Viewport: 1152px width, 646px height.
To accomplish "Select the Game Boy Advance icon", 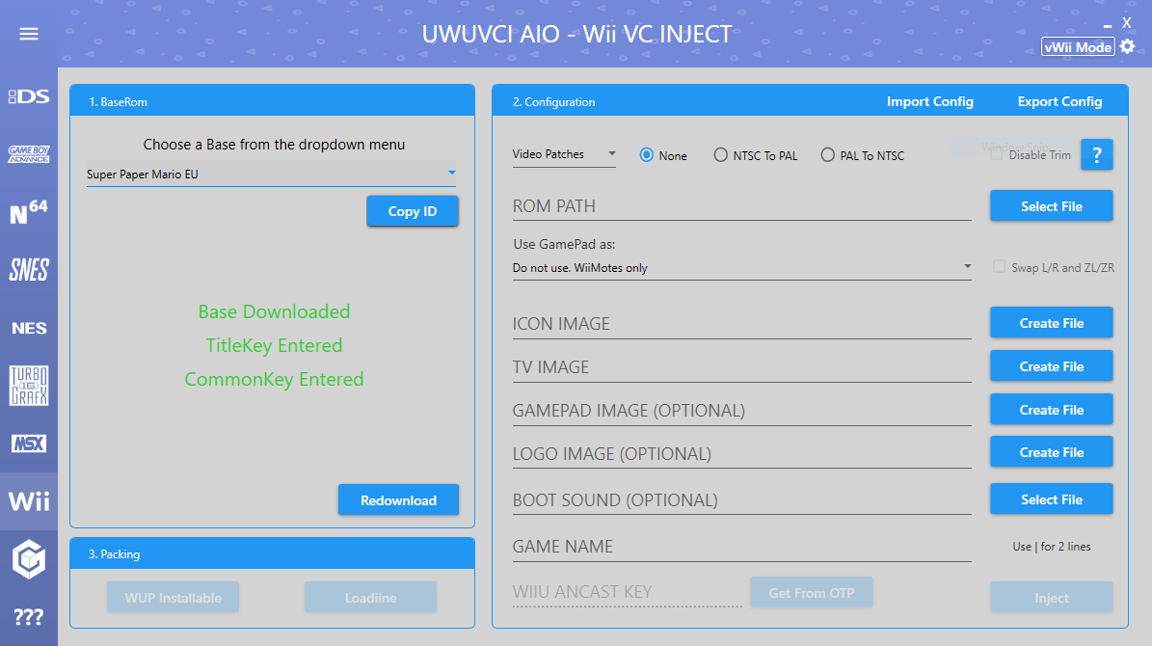I will tap(29, 153).
